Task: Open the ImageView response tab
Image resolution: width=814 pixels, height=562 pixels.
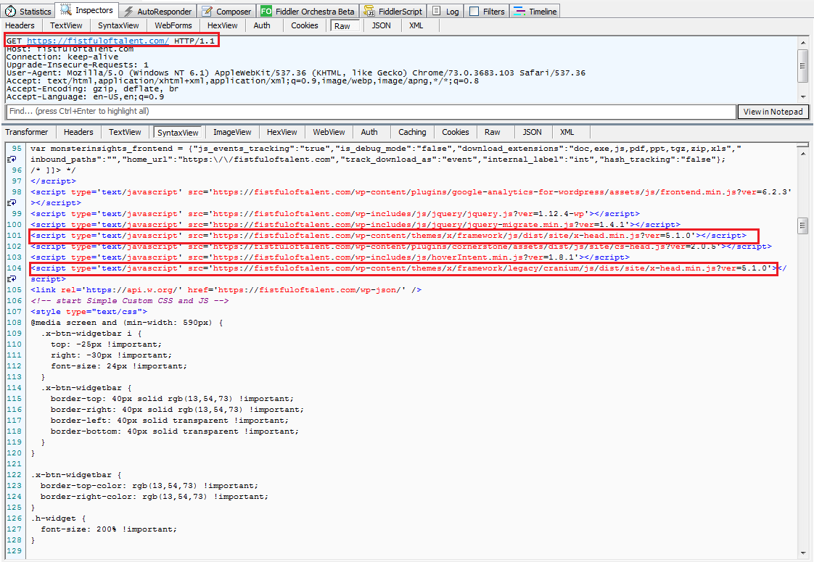Action: 232,132
